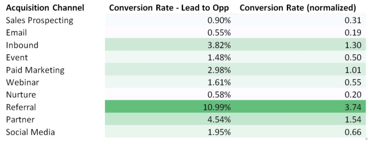Select the Conversion Rate - Lead to Opp header
This screenshot has width=383, height=149.
pyautogui.click(x=169, y=8)
